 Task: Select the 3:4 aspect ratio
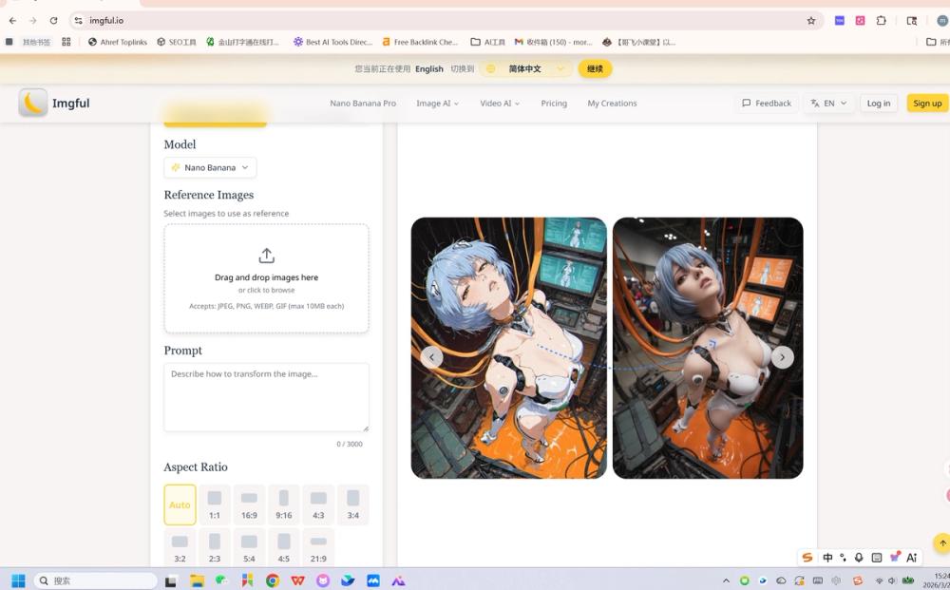tap(353, 504)
